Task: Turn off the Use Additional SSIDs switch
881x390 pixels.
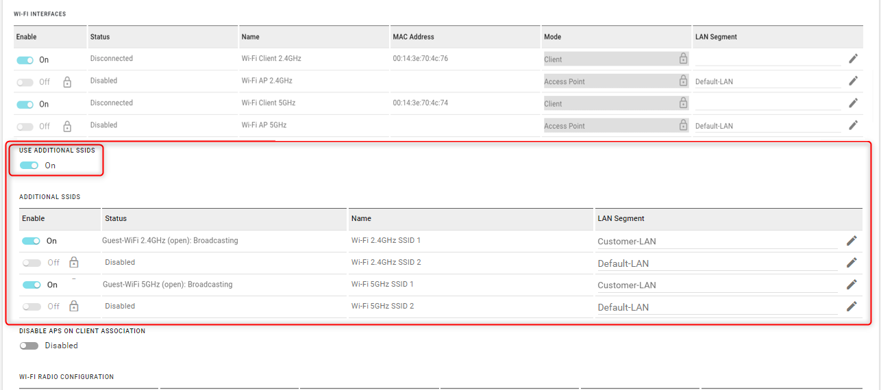Action: (x=29, y=166)
